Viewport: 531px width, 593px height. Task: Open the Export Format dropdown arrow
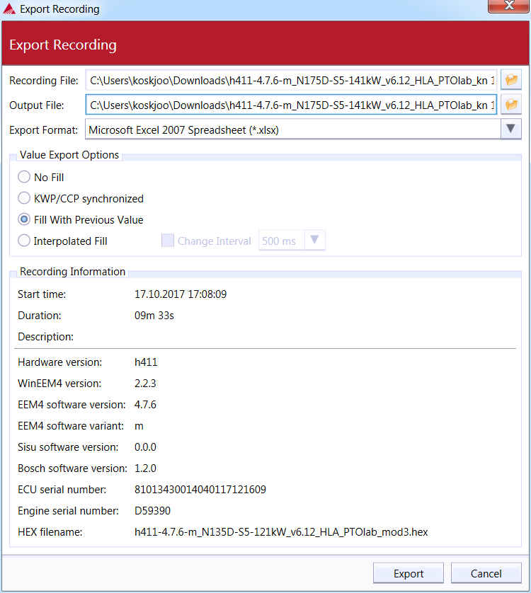[511, 129]
